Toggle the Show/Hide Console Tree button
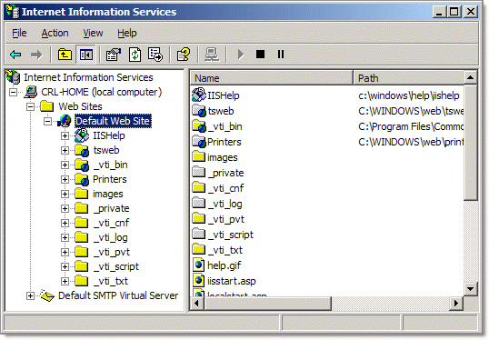The image size is (489, 340). 86,55
